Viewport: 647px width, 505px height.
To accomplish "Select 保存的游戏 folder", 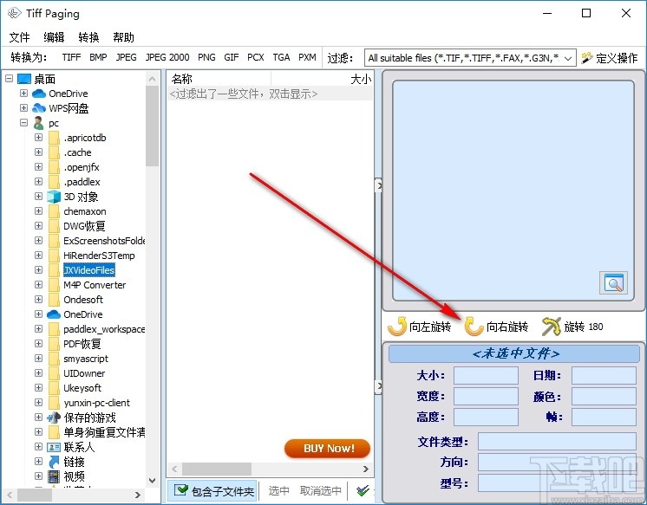I will coord(89,418).
